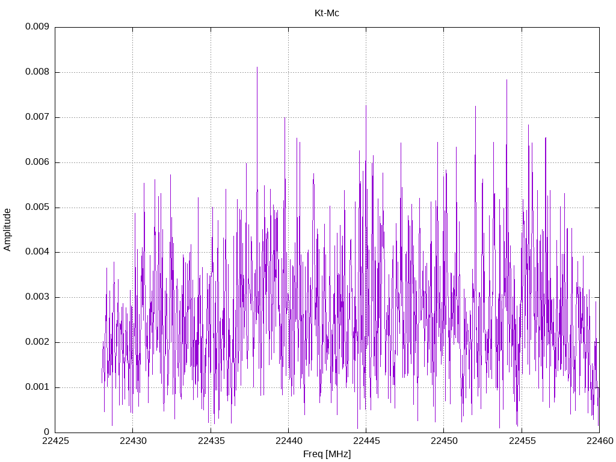
Task: Click the Freq [MHz] x-axis label
Action: coord(327,454)
